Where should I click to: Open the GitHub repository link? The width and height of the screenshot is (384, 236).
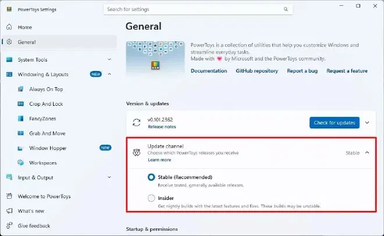257,71
